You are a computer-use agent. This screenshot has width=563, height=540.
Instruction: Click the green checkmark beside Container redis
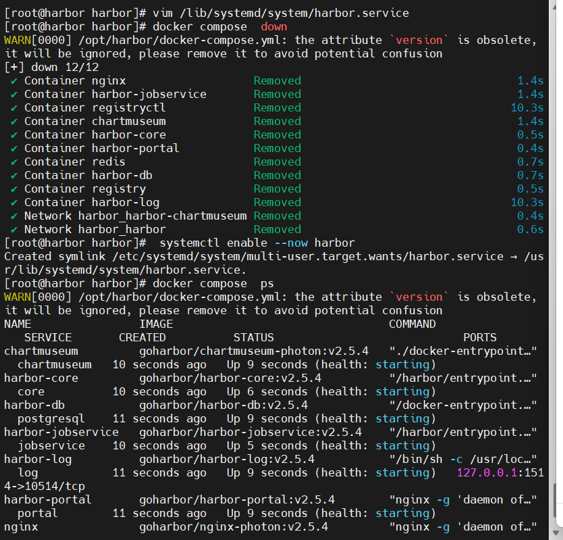point(14,162)
